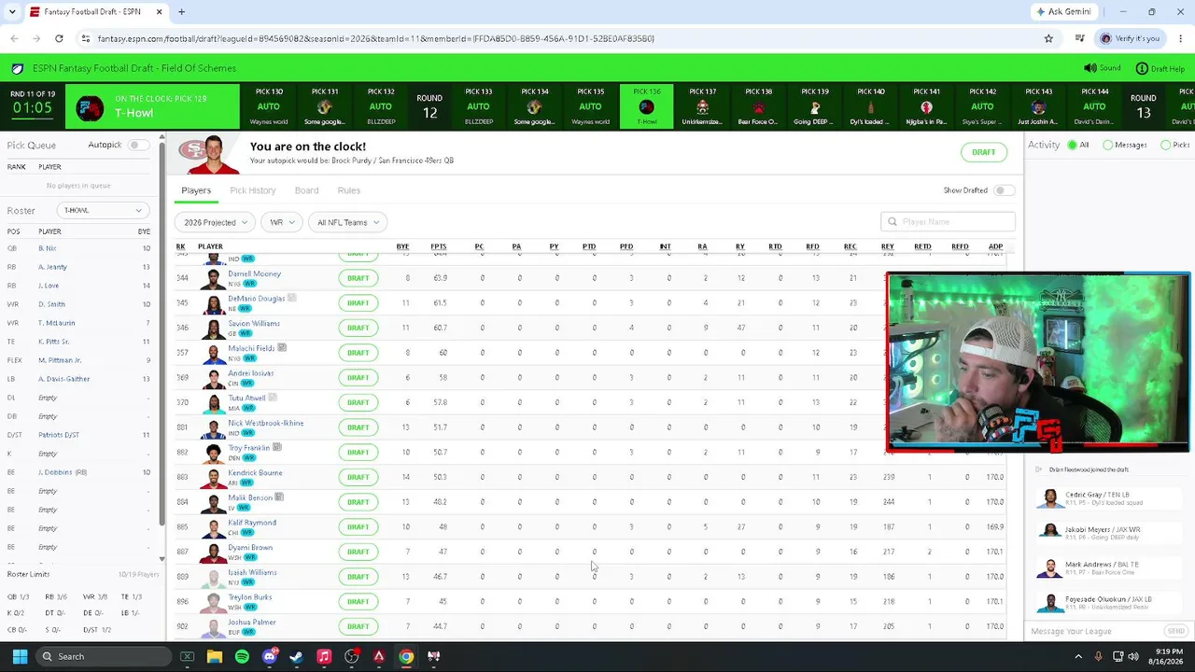The height and width of the screenshot is (672, 1195).
Task: Open the All NFL Teams dropdown
Action: [x=347, y=222]
